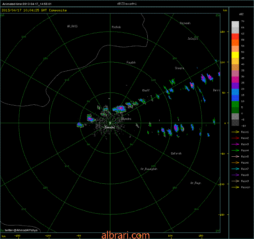Click the red Rain2 arrow icon
The image size is (254, 239).
[x=236, y=138]
